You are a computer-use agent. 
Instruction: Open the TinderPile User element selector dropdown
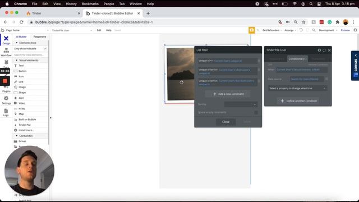pos(72,30)
